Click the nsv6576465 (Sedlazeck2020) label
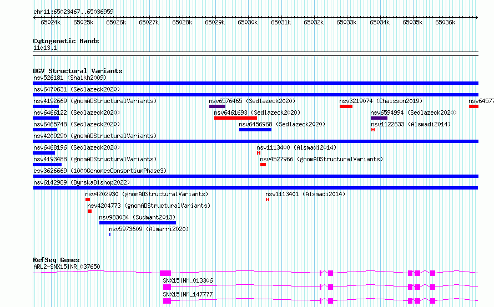 click(252, 101)
